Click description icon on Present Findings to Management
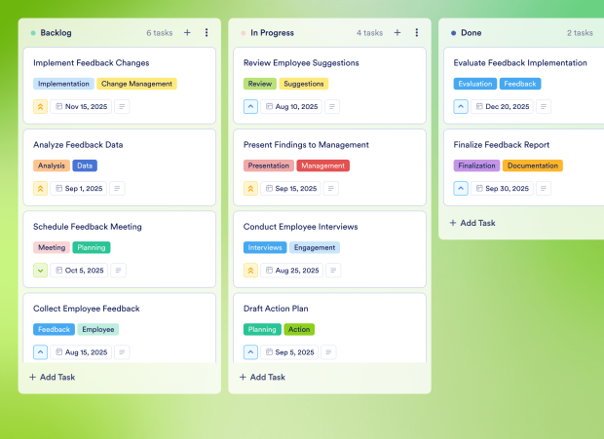Image resolution: width=604 pixels, height=439 pixels. pos(332,188)
